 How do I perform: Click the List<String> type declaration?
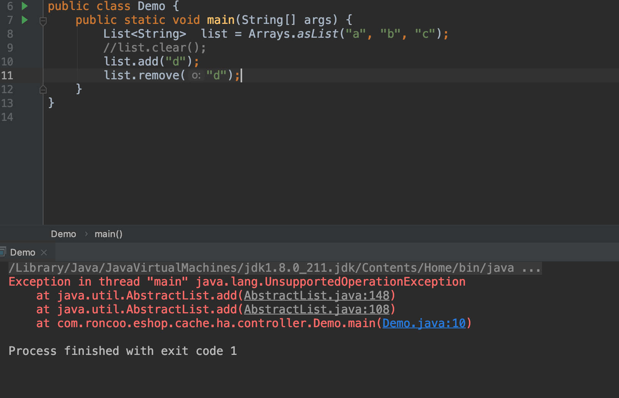(x=145, y=34)
